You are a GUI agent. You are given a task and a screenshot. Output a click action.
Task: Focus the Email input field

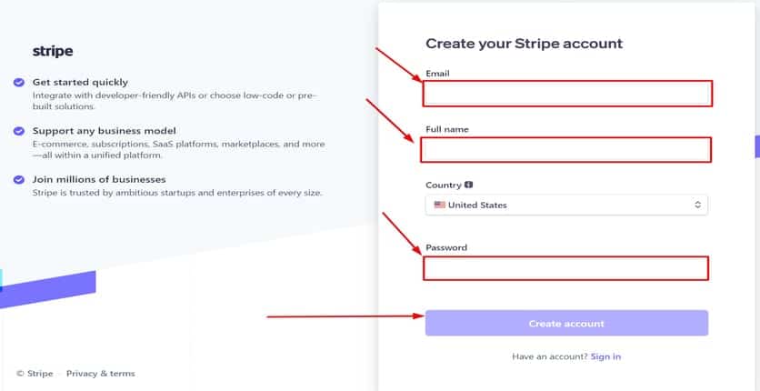(565, 94)
